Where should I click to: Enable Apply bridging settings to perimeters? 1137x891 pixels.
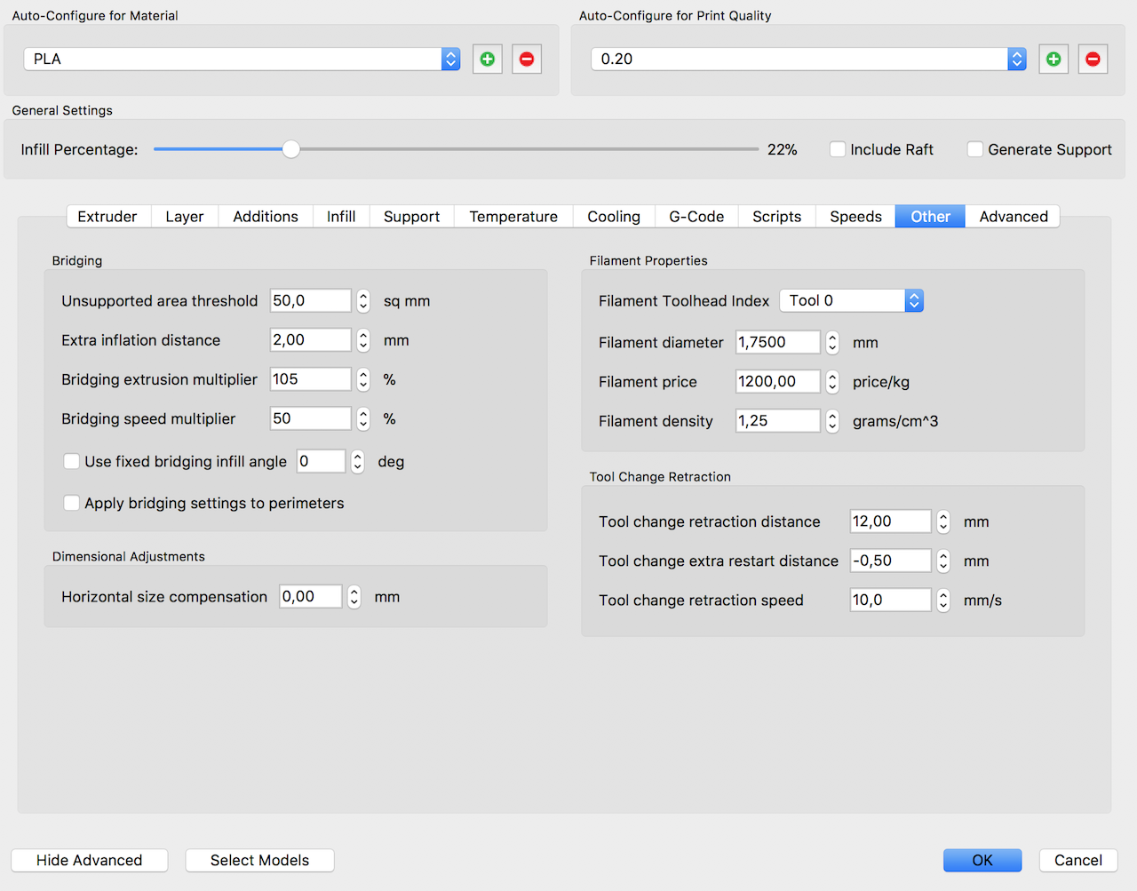[x=72, y=504]
